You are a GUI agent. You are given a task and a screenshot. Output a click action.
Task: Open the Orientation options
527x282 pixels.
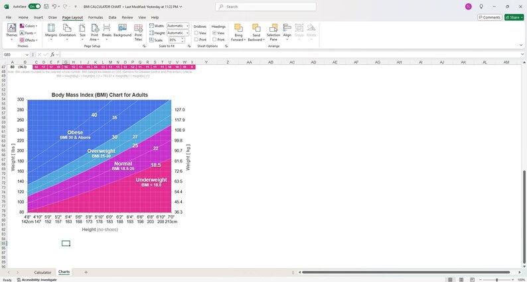[x=67, y=32]
